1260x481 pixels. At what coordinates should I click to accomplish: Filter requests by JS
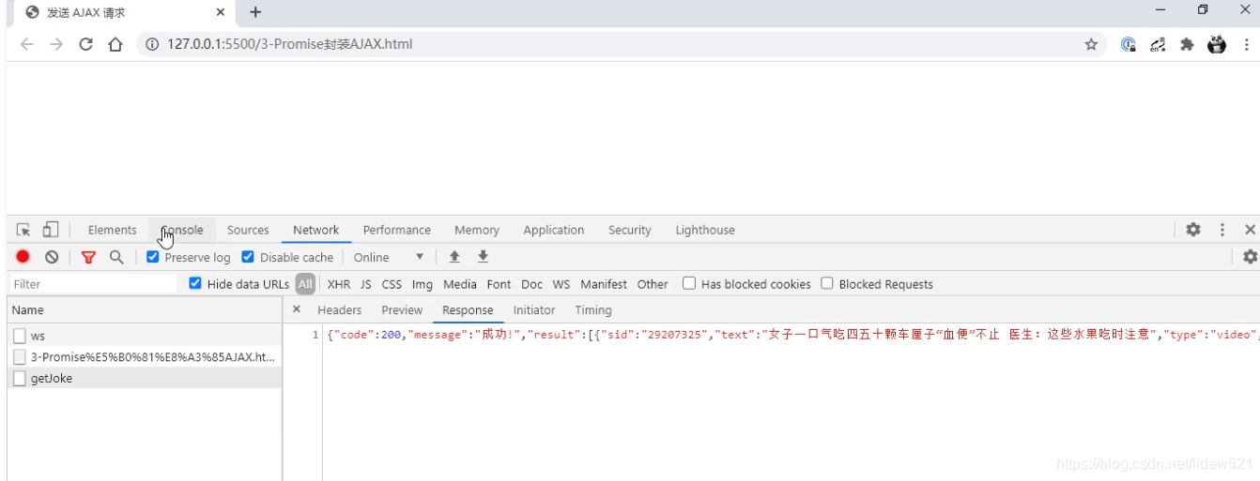[366, 284]
